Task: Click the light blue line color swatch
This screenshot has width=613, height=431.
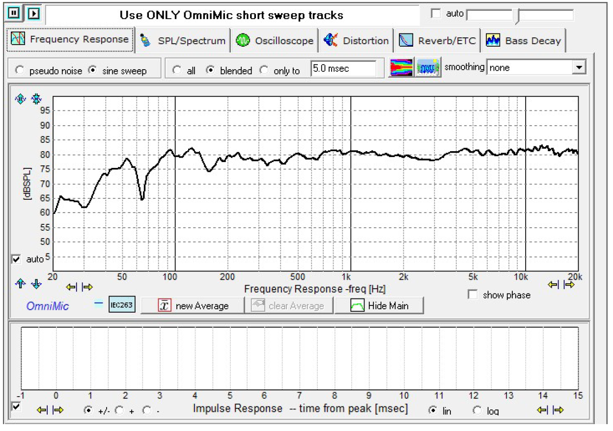Action: coord(99,303)
